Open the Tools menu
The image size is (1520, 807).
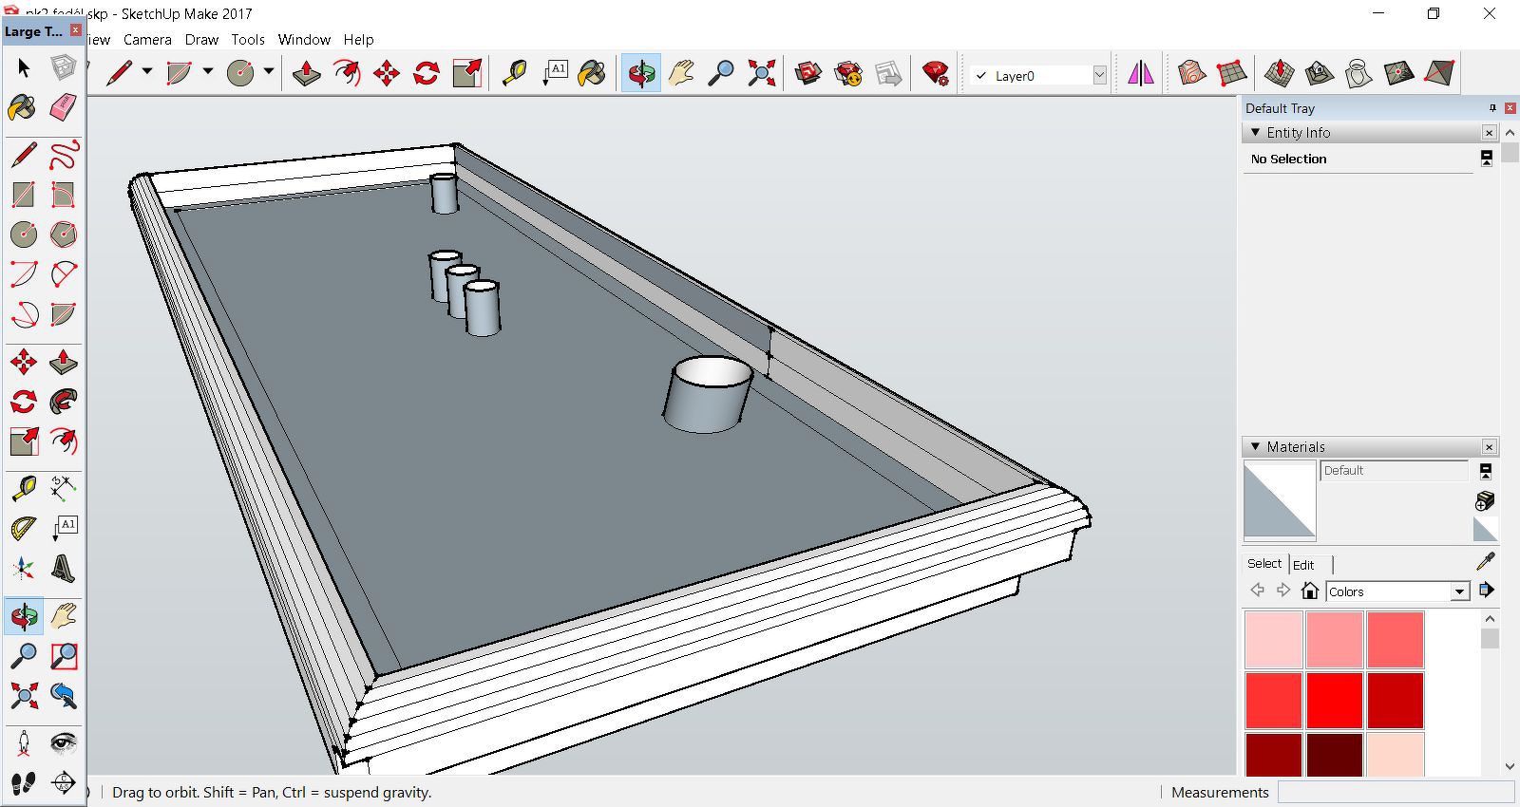[x=248, y=40]
